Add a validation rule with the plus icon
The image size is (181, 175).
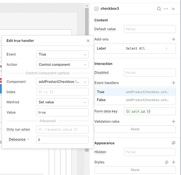pos(174,121)
